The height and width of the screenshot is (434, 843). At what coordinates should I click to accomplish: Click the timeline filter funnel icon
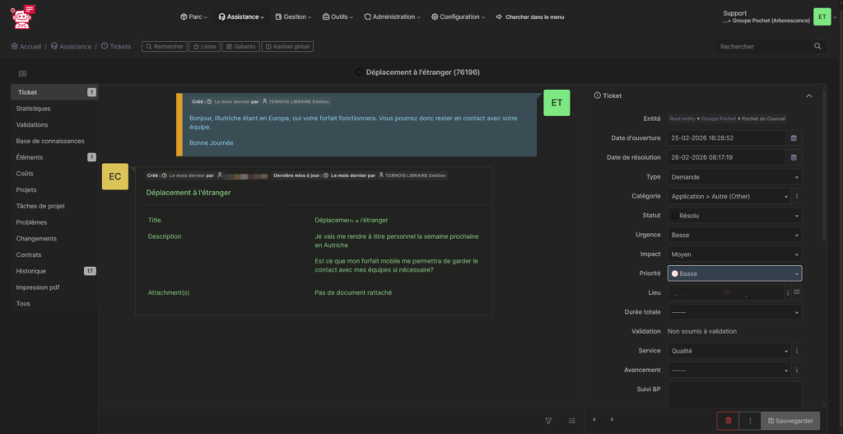coord(549,421)
